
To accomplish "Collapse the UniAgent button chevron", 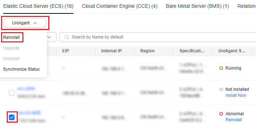I will coord(35,23).
